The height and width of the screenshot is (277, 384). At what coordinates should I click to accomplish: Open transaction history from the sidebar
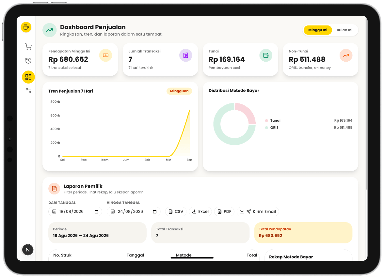point(28,60)
